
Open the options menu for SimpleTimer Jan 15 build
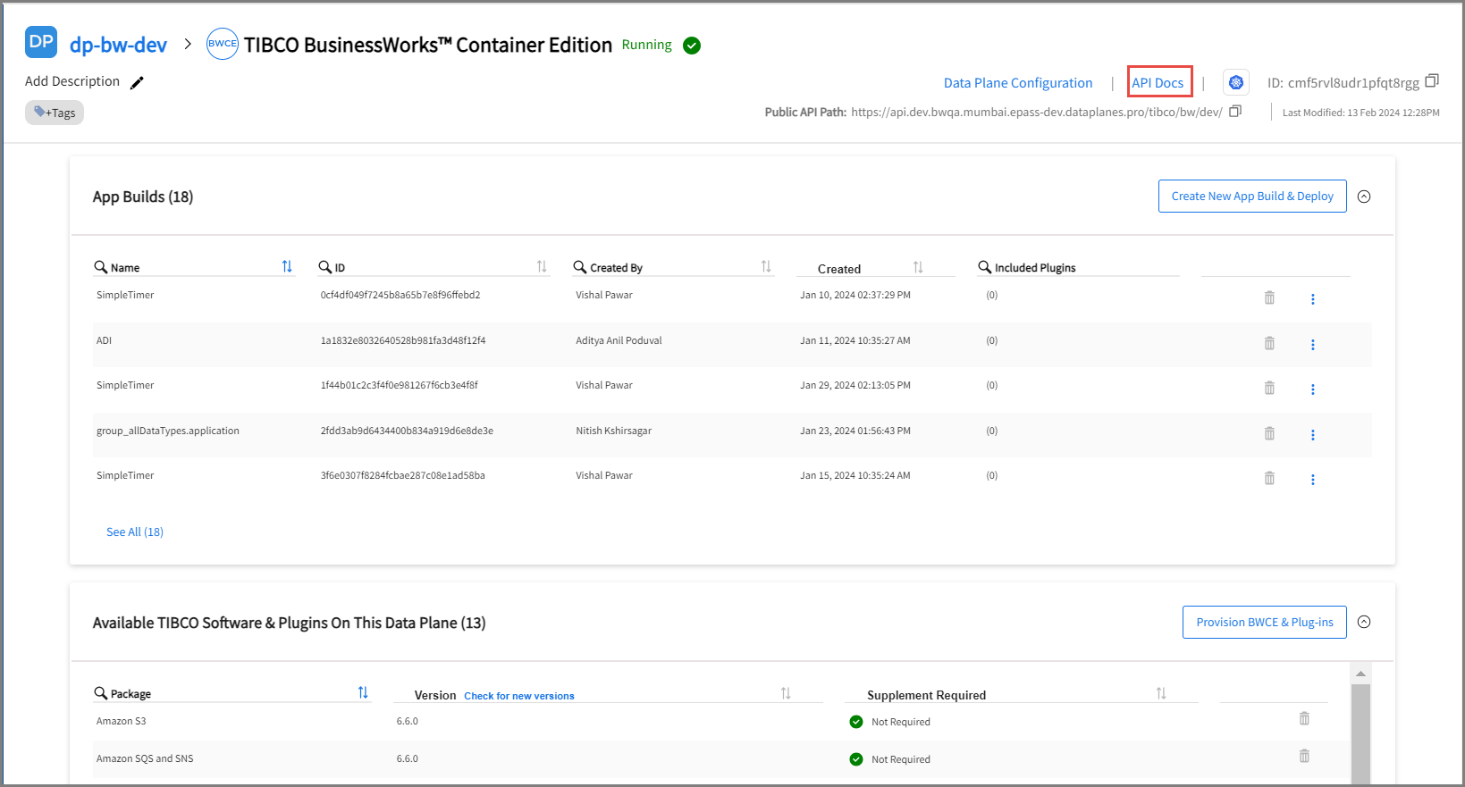[1313, 480]
